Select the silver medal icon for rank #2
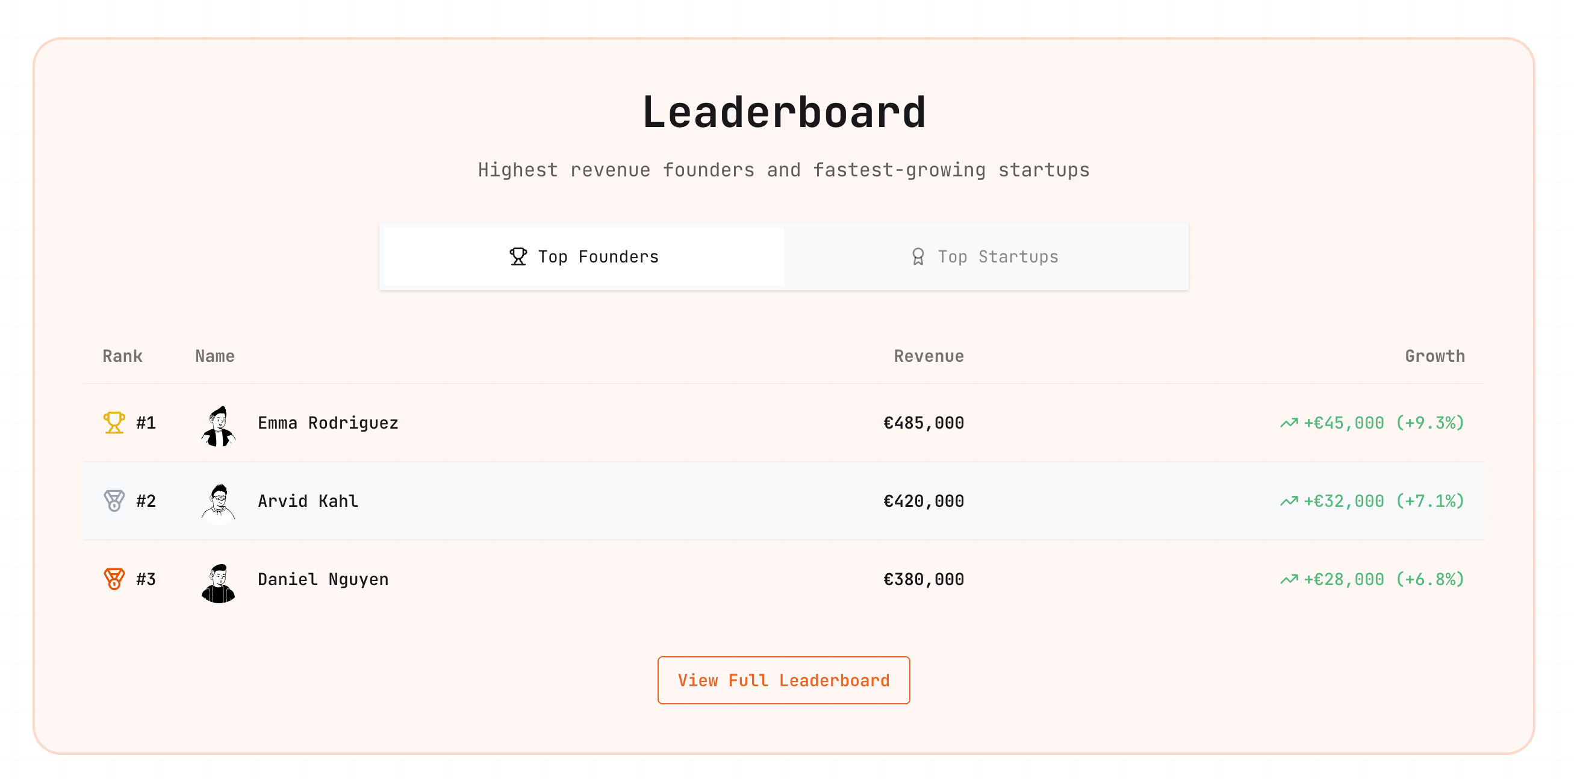Image resolution: width=1574 pixels, height=779 pixels. 114,501
